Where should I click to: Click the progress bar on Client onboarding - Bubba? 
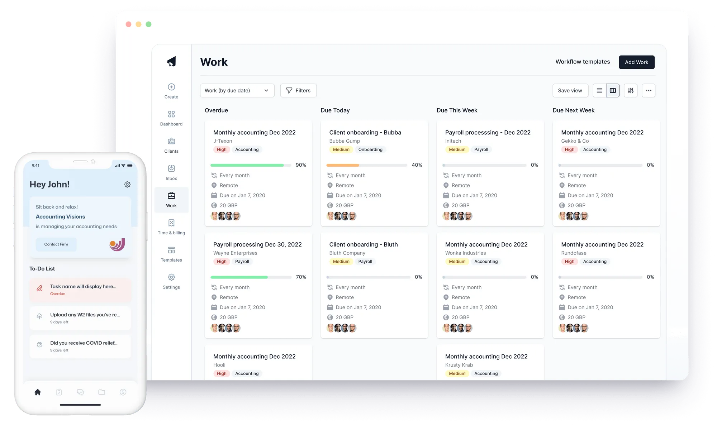366,165
